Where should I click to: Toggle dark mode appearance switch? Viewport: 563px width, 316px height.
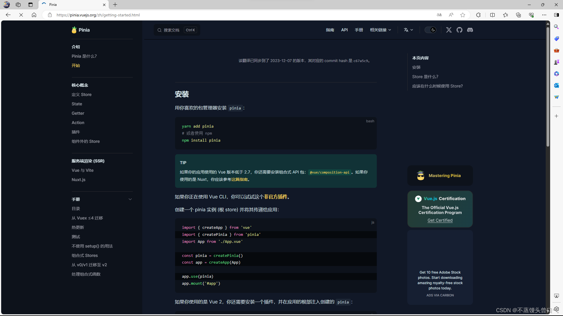(430, 30)
